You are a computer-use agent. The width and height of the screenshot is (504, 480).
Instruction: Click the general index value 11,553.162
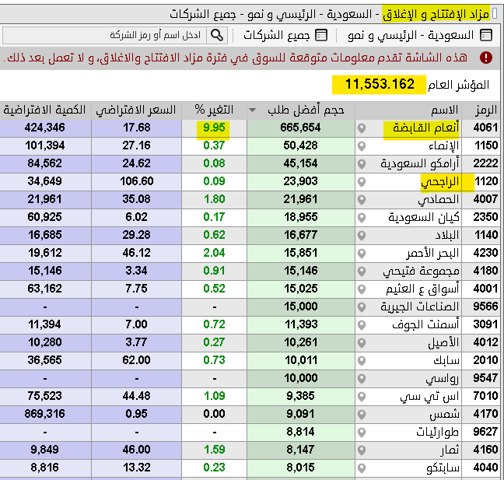[380, 84]
